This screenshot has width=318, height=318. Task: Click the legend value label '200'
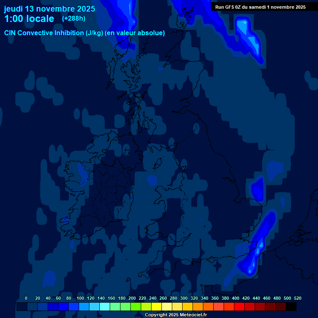132,298
